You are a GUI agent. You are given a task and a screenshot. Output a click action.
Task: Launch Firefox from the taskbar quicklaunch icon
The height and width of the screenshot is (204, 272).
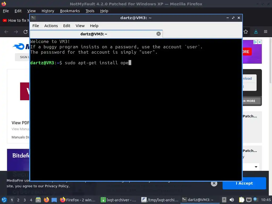46,200
